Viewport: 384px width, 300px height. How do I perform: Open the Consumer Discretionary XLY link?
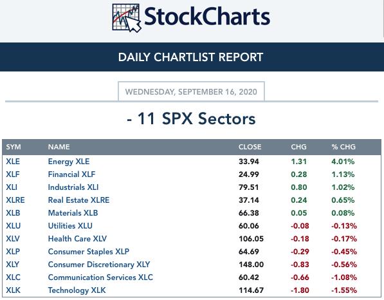(x=99, y=265)
